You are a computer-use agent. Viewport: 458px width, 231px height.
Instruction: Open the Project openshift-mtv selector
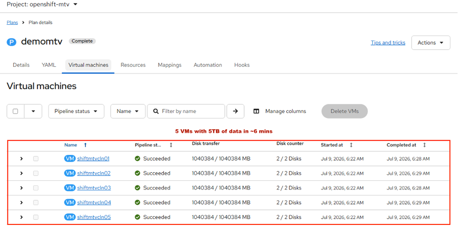click(43, 5)
